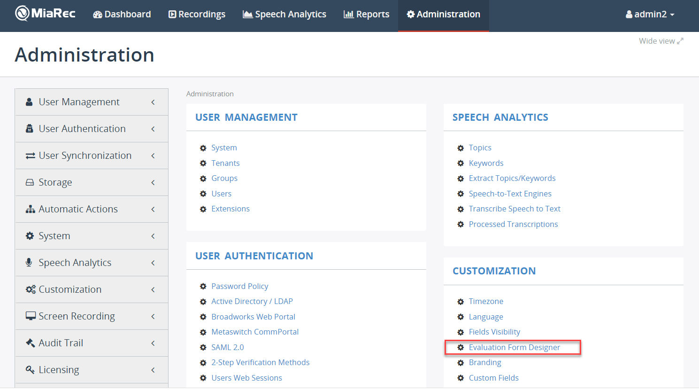Image resolution: width=699 pixels, height=390 pixels.
Task: Click the Audit Trail gavel icon
Action: coord(30,343)
